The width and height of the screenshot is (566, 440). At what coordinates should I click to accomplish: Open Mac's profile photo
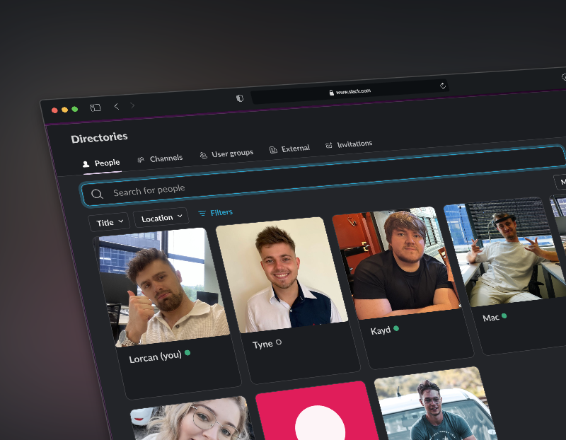point(504,252)
